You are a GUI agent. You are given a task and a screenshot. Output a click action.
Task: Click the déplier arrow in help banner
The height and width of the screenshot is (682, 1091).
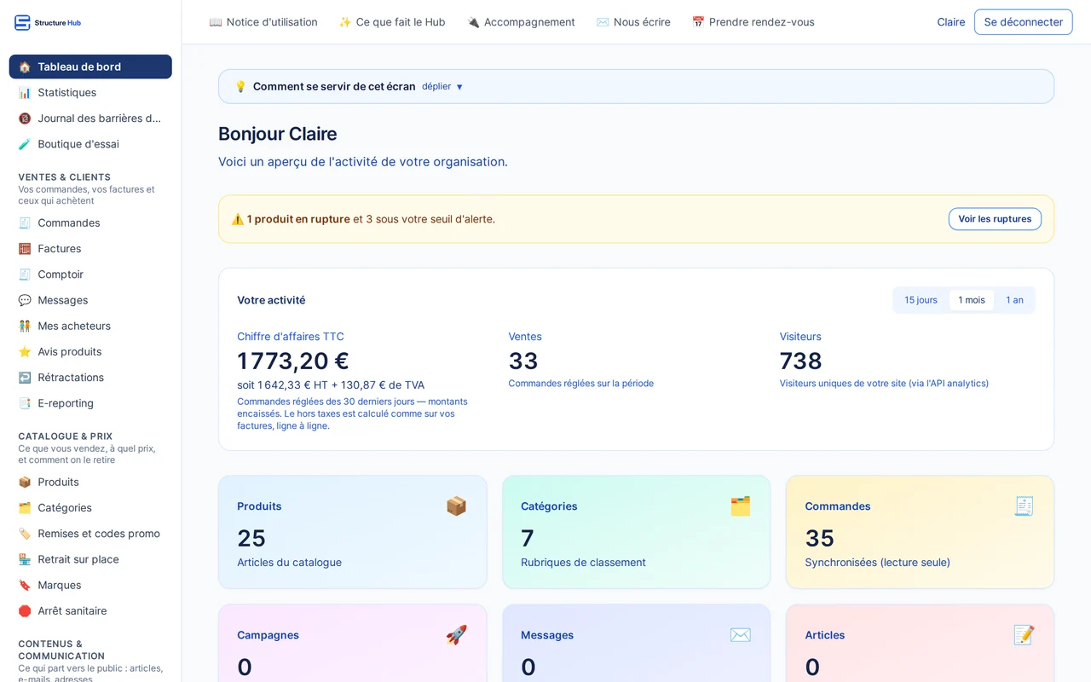(x=459, y=87)
